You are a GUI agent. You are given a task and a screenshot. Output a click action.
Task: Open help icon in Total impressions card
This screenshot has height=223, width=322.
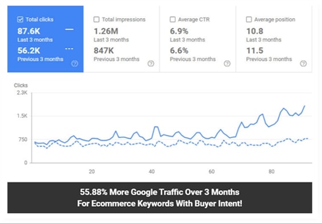tap(151, 64)
